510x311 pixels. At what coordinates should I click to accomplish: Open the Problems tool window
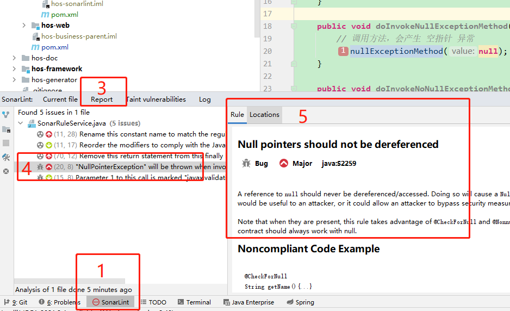pos(59,302)
